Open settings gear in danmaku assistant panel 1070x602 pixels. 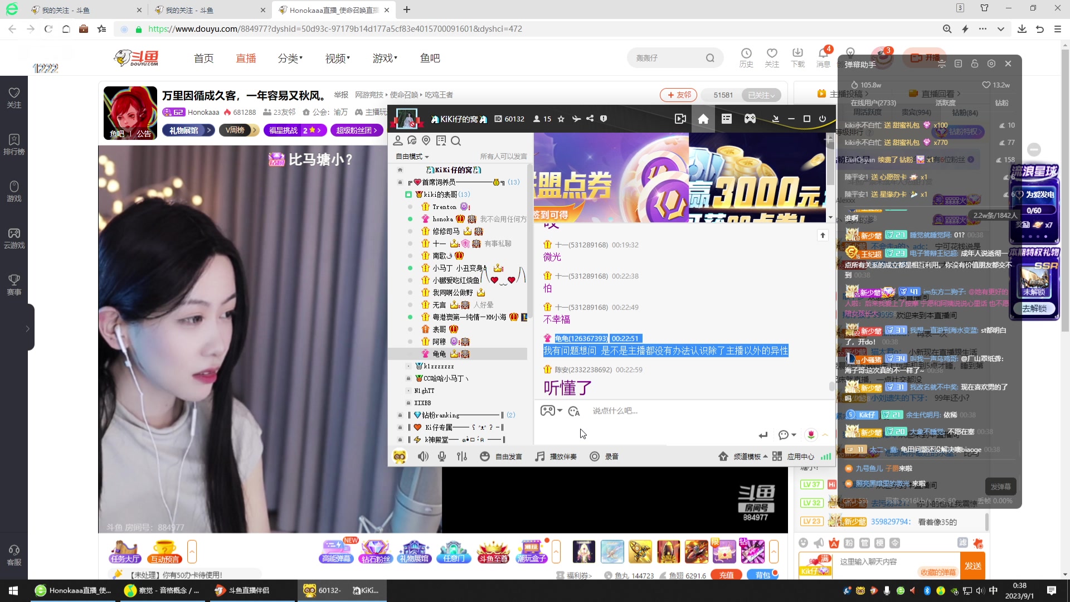tap(991, 64)
